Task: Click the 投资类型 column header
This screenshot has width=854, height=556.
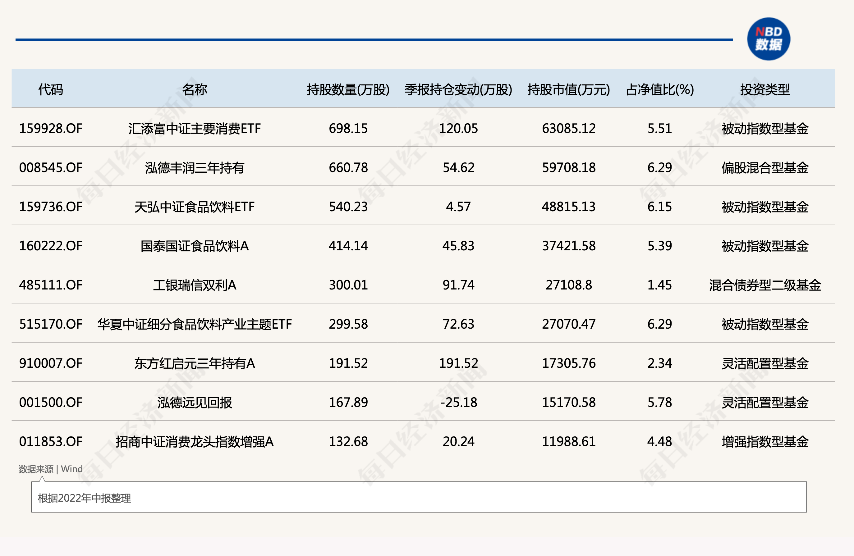Action: [764, 89]
